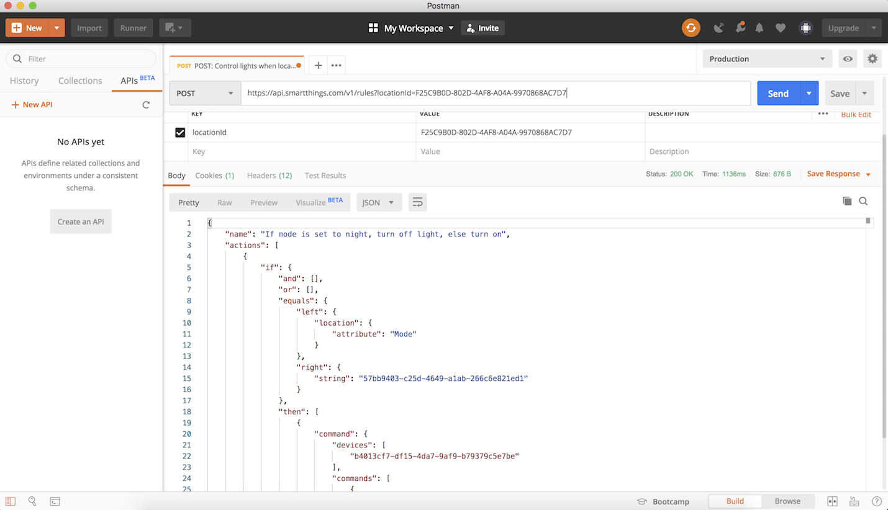Click the request URL field
888x510 pixels.
point(496,93)
